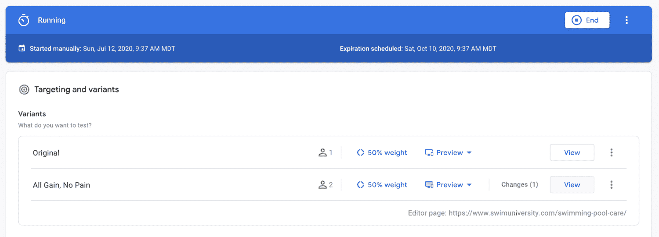Click the Targeting and variants target icon

(x=24, y=90)
